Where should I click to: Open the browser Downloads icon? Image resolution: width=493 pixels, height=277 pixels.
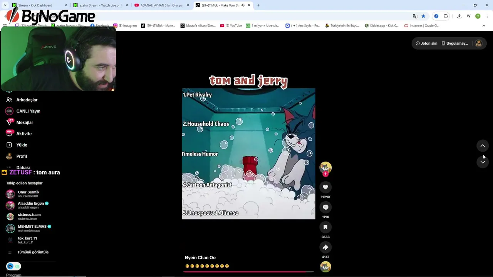pyautogui.click(x=459, y=16)
